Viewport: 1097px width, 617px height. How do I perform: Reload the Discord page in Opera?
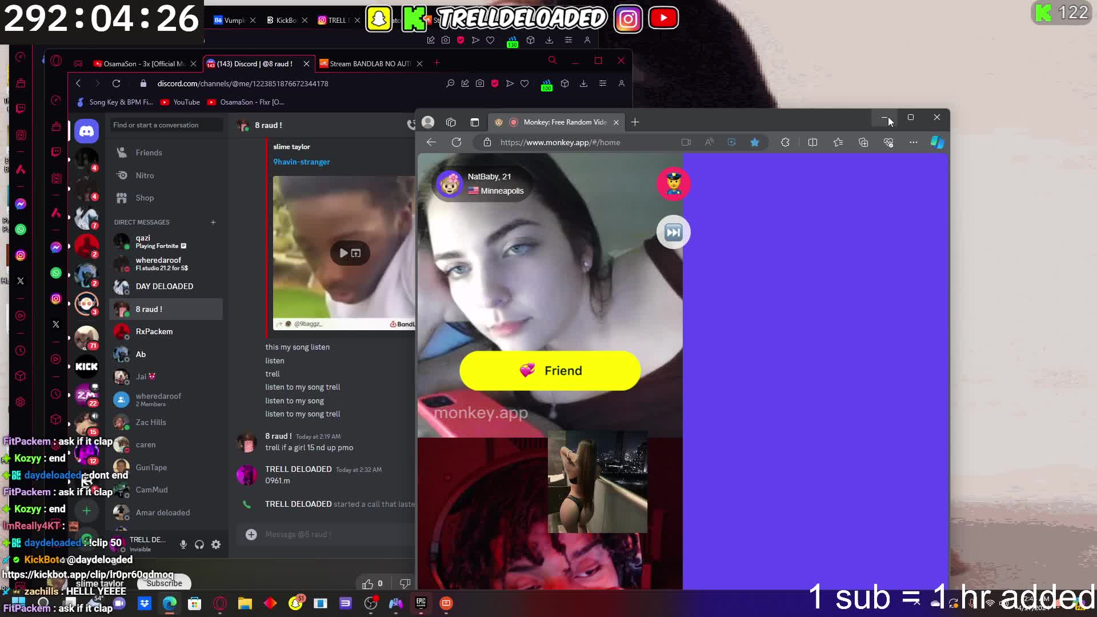tap(116, 83)
